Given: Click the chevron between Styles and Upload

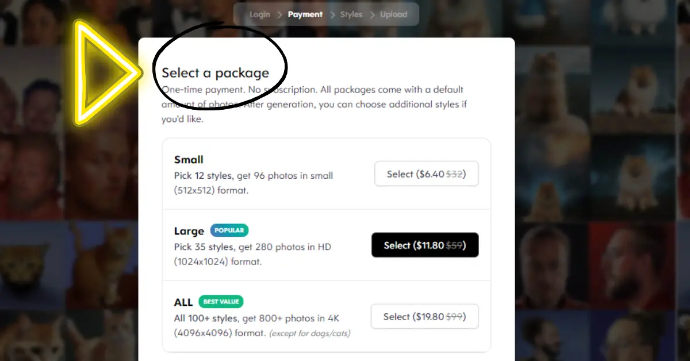Looking at the screenshot, I should pos(371,14).
